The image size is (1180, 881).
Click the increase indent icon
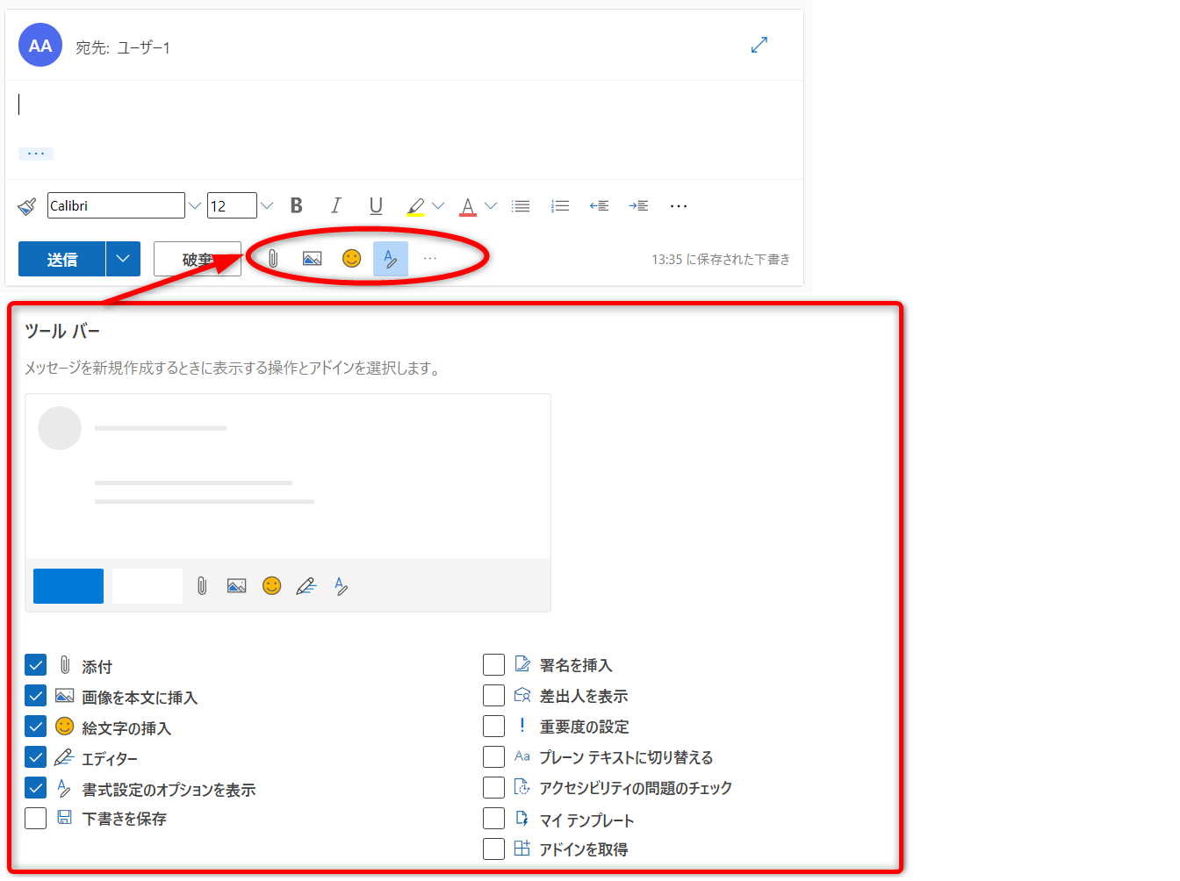pyautogui.click(x=638, y=206)
